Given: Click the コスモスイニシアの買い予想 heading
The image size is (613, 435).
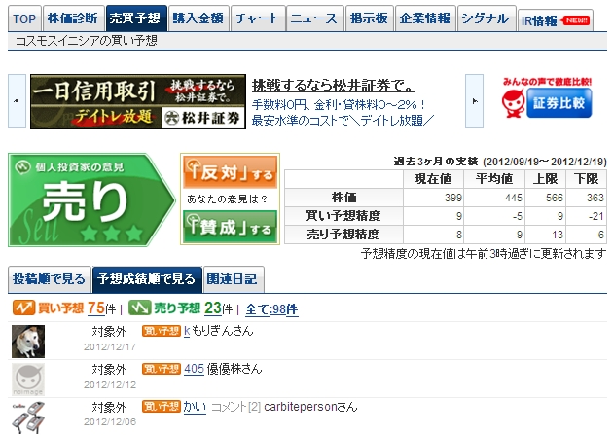Looking at the screenshot, I should pos(86,41).
